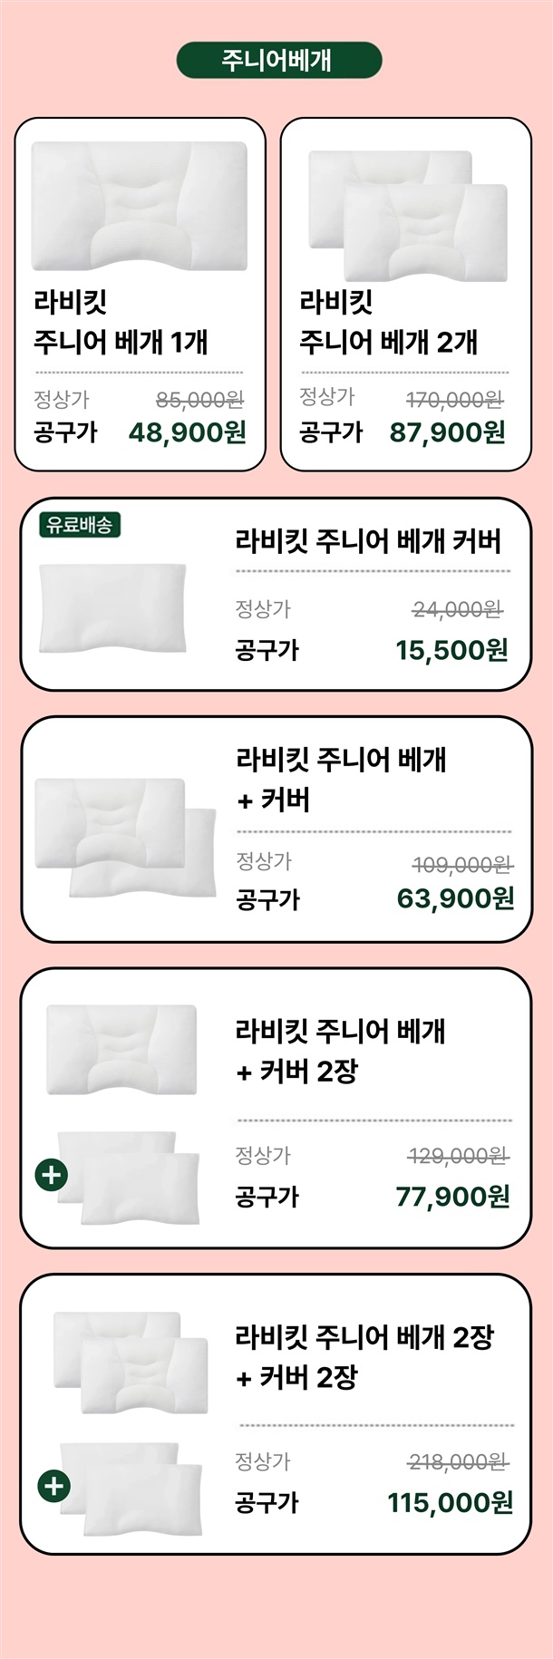
Task: Click the plus icon in 베개 2장 bundle
Action: [x=53, y=1486]
